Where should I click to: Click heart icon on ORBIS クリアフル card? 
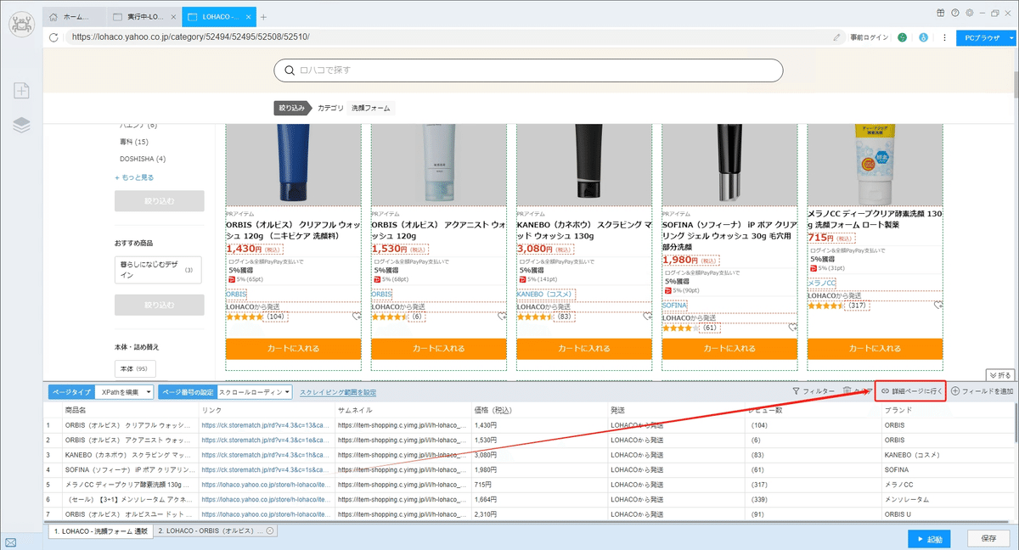(x=357, y=317)
